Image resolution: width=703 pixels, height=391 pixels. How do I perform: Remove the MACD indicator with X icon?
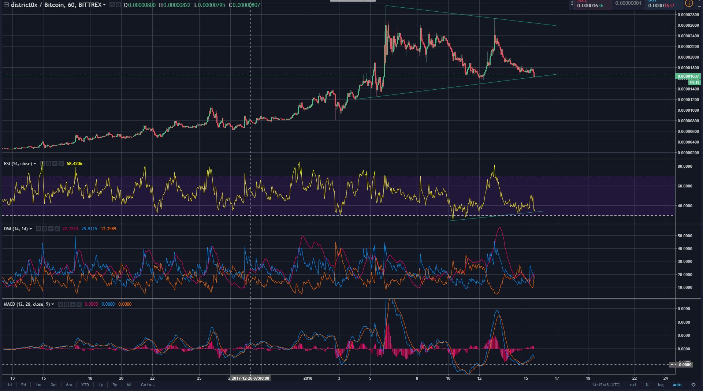click(x=79, y=304)
